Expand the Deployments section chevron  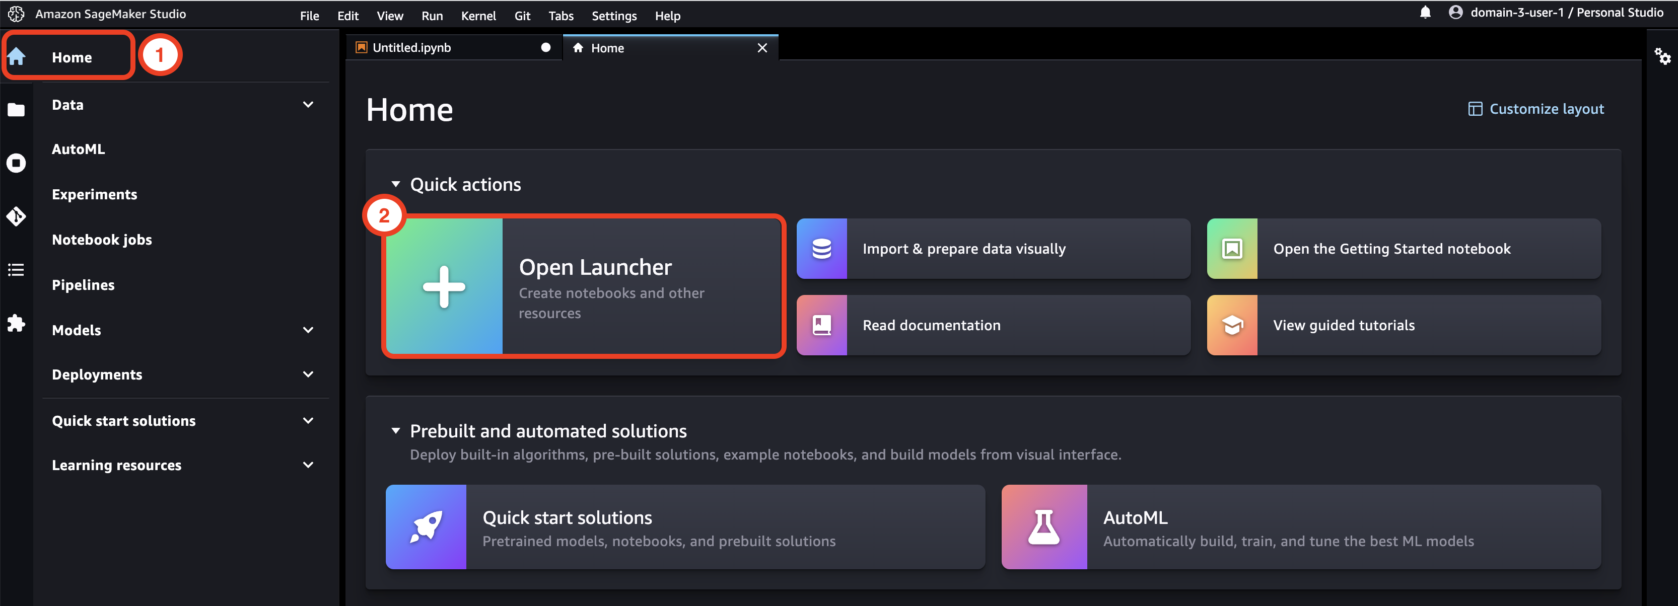[308, 374]
